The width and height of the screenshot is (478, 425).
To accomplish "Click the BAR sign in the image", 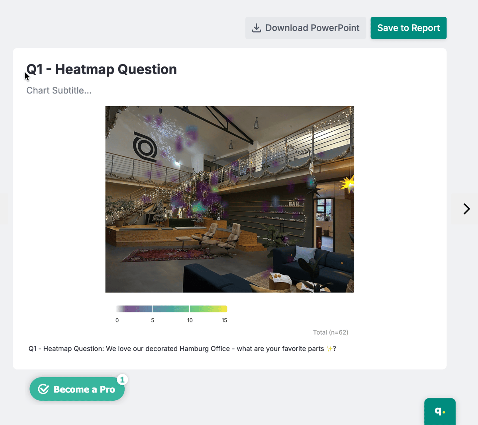I will [x=294, y=204].
